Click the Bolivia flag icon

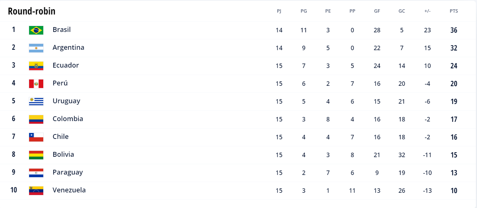click(x=36, y=155)
